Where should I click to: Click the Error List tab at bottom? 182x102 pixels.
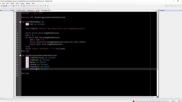click(3, 99)
